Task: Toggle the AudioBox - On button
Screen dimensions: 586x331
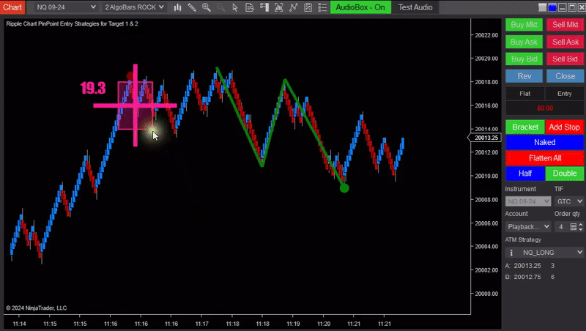Action: click(360, 7)
